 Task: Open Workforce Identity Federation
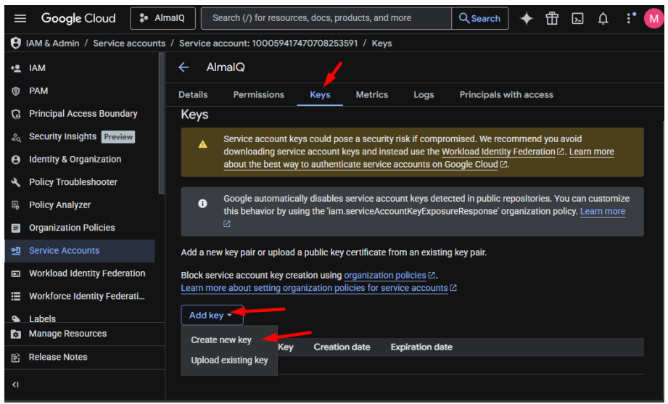click(87, 296)
